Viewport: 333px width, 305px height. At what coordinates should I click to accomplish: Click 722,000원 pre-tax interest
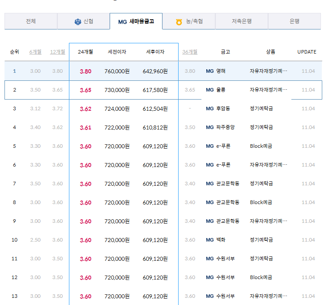click(117, 128)
